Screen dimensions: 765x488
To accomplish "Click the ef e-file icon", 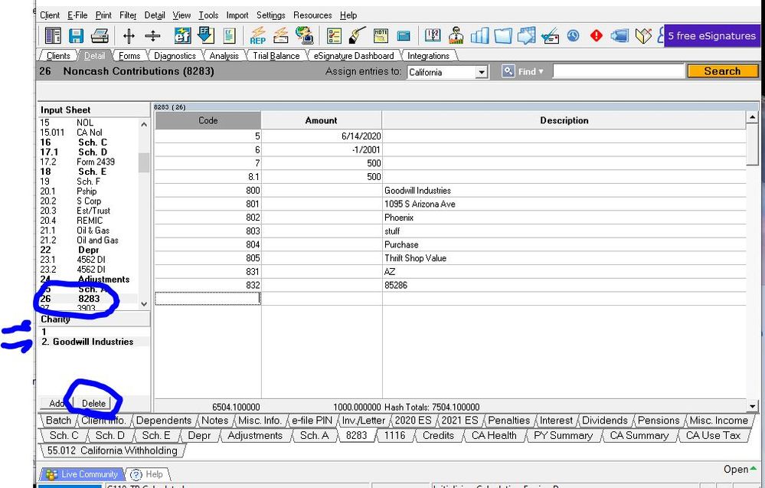I will [x=182, y=35].
